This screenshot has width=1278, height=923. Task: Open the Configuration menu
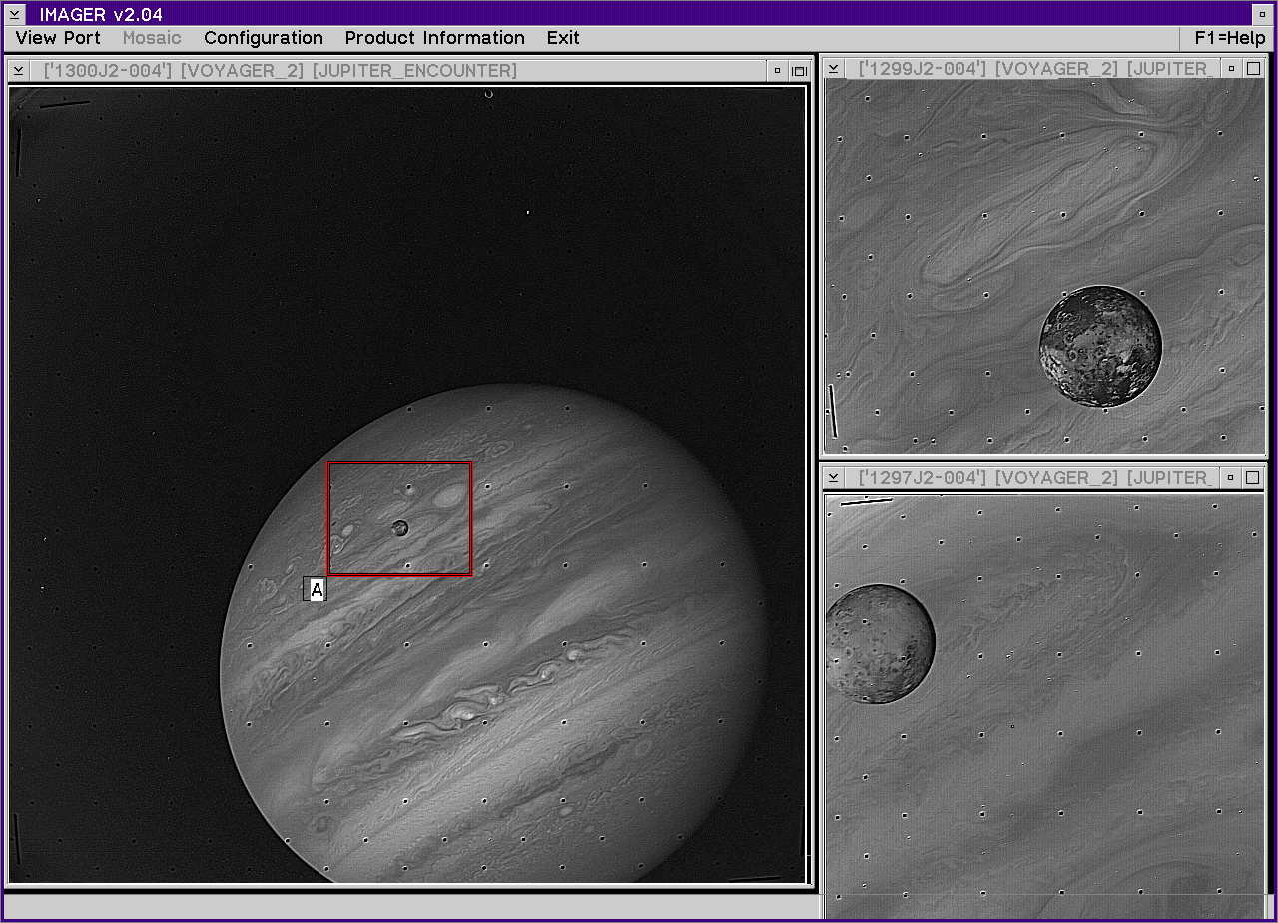(x=264, y=38)
